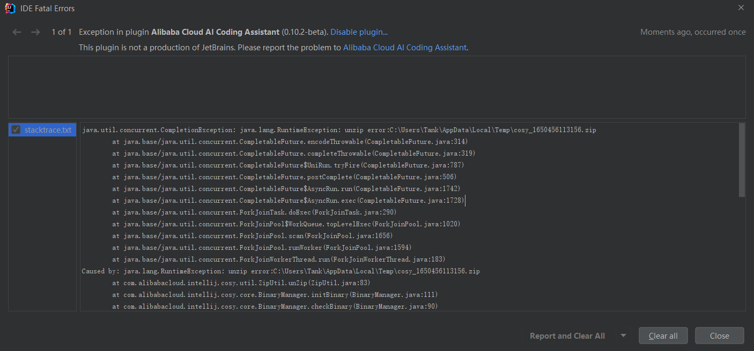
Task: Select stacktrace.txt in the attachments list
Action: point(48,129)
